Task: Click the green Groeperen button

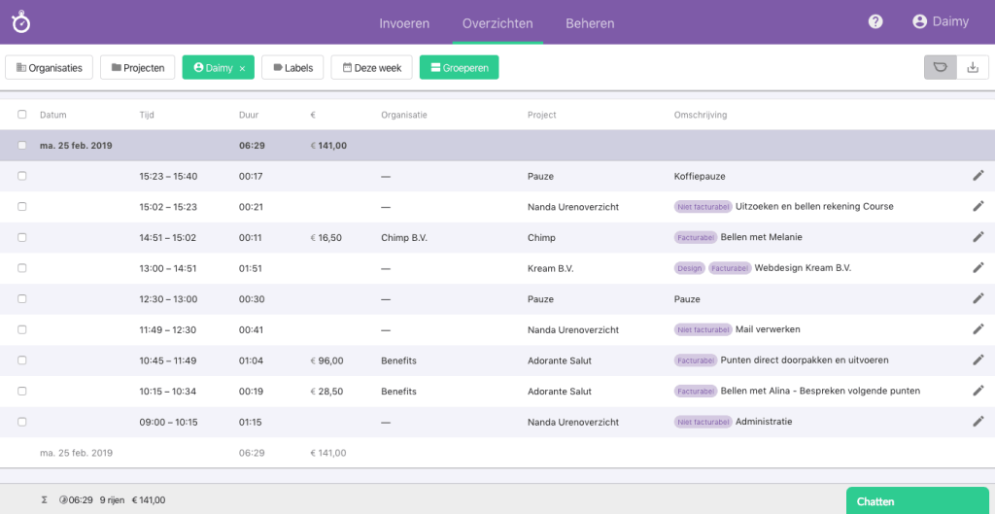Action: [459, 67]
